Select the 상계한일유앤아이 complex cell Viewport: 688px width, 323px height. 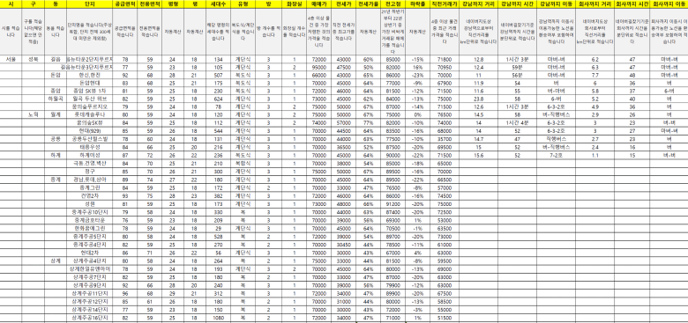[89, 268]
